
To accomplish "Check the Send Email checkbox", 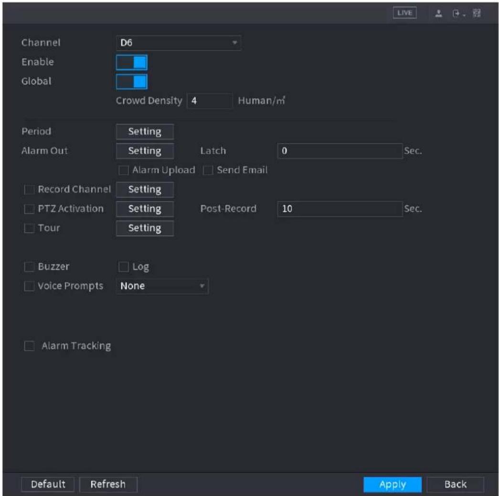I will click(208, 170).
